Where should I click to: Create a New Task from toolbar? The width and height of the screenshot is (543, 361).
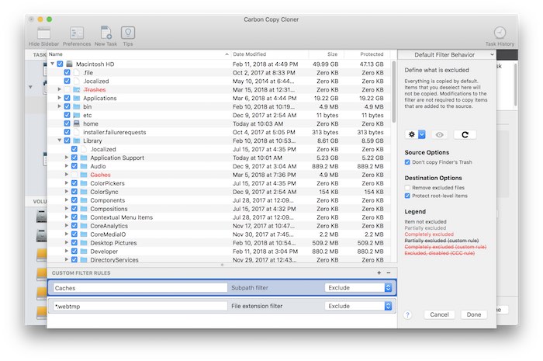point(106,33)
